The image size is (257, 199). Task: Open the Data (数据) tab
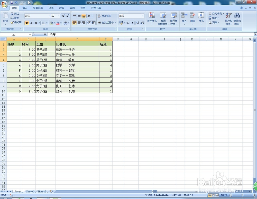point(62,8)
